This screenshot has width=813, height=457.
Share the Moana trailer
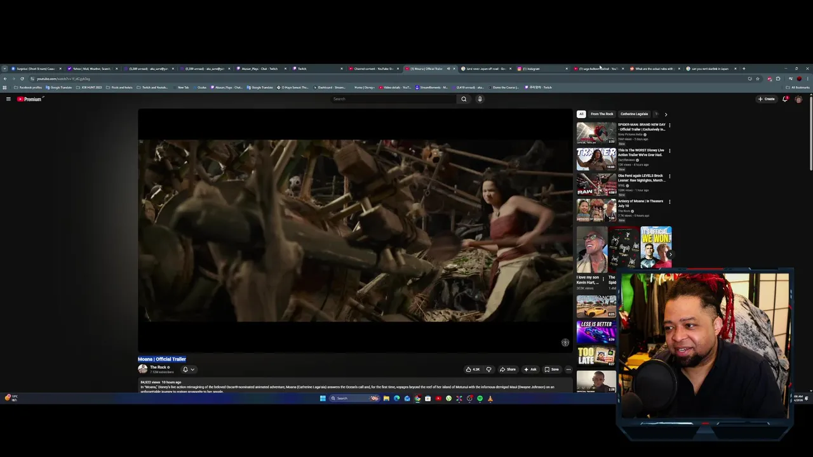507,369
